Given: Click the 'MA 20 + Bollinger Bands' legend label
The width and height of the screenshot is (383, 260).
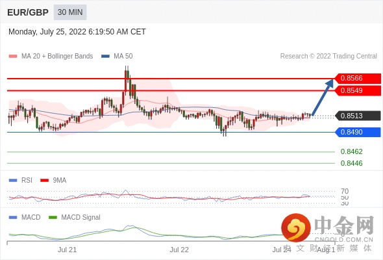Looking at the screenshot, I should click(x=57, y=57).
